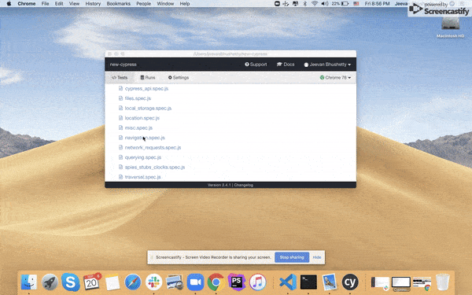This screenshot has width=472, height=295.
Task: Click the Bluetooth menu bar icon
Action: (304, 4)
